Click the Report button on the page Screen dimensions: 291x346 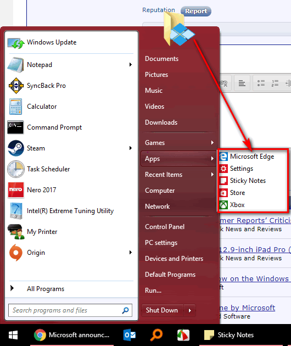[x=196, y=11]
